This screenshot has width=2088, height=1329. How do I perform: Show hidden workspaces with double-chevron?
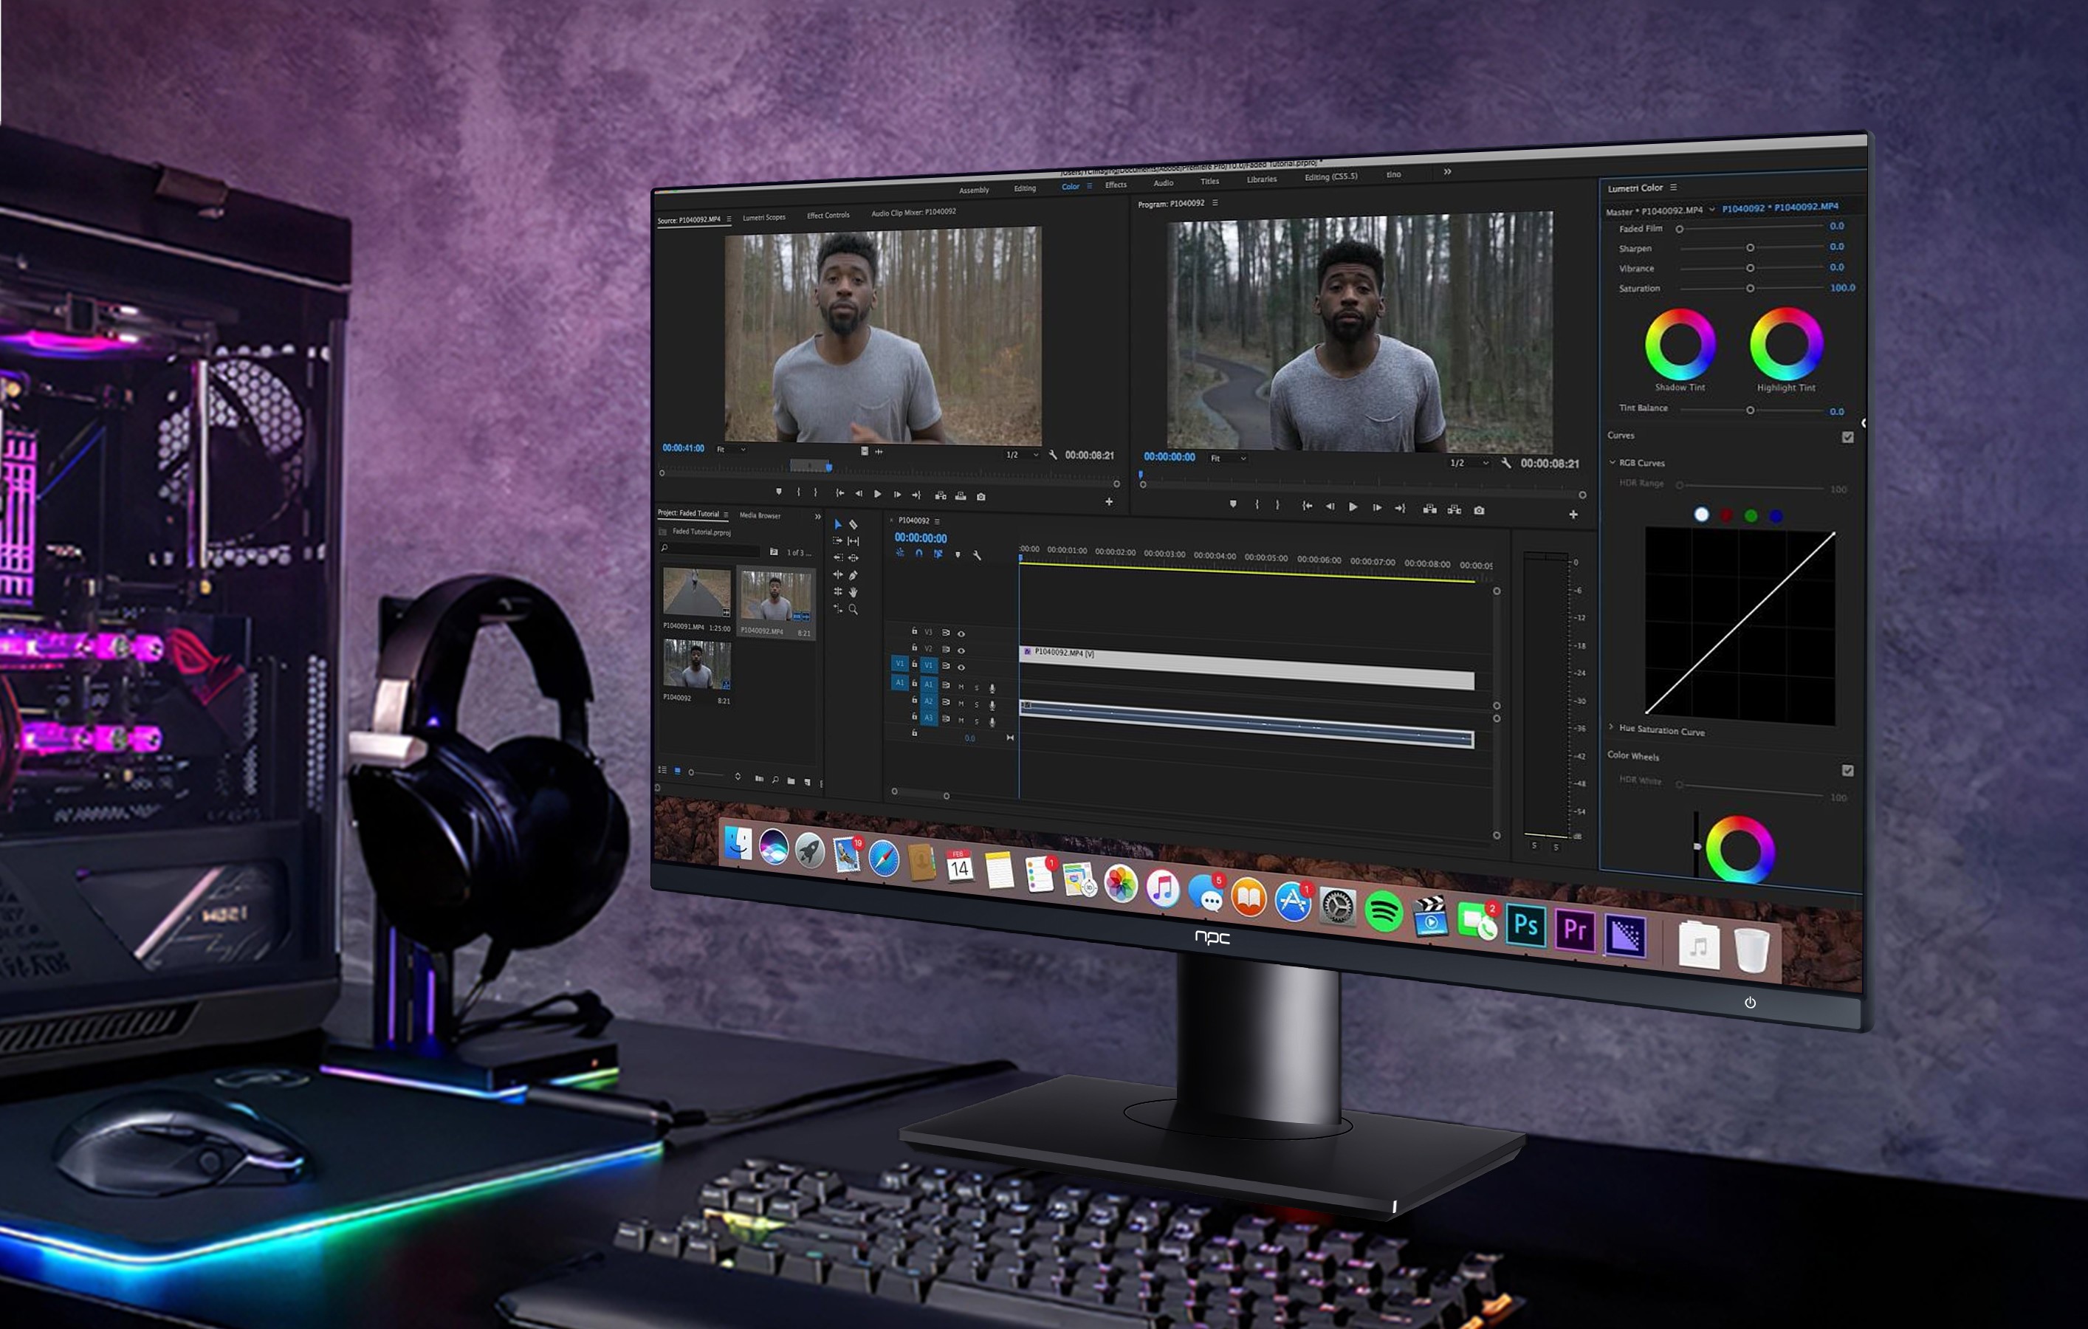tap(1447, 171)
